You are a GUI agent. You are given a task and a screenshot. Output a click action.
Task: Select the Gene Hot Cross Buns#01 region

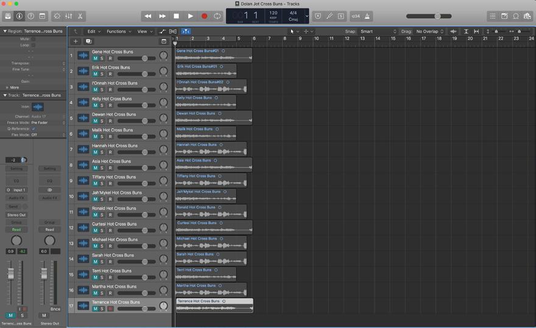(214, 55)
